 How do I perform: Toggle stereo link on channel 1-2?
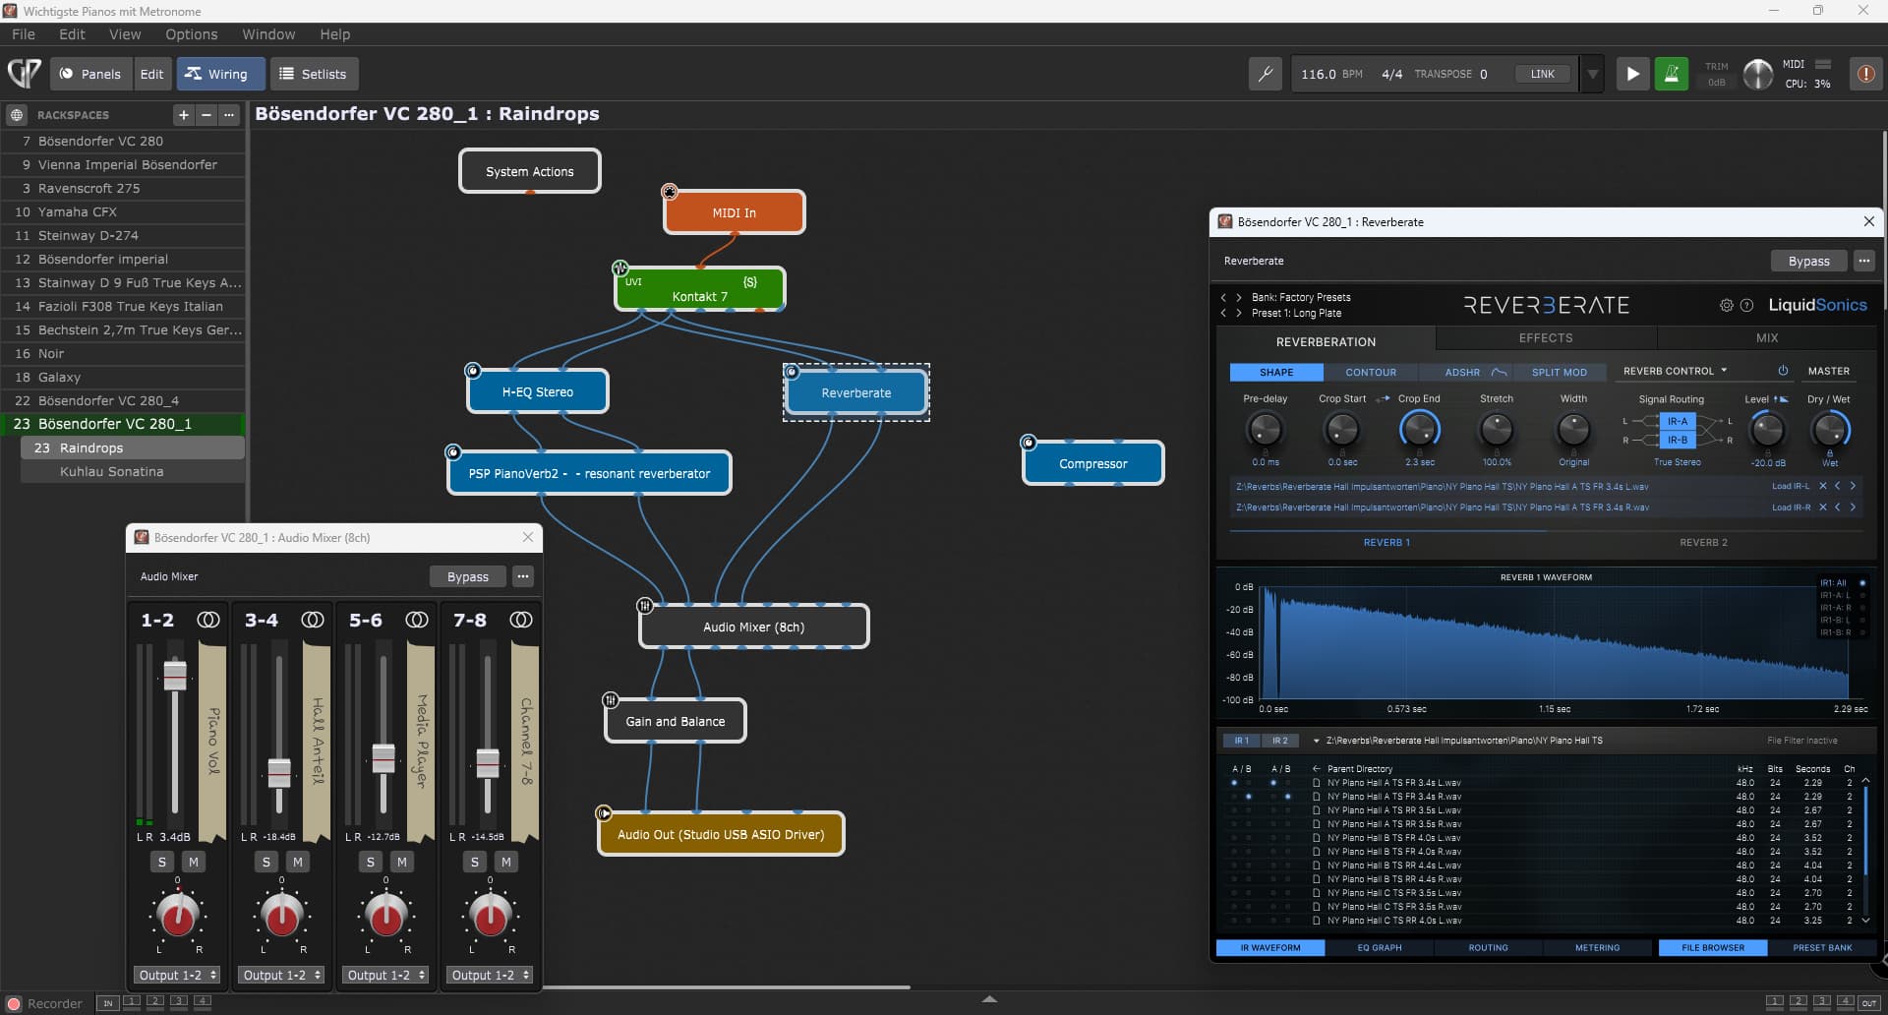point(207,620)
